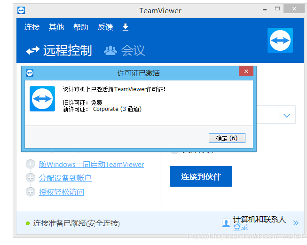Open the 帮助 menu
The height and width of the screenshot is (245, 307).
click(81, 27)
